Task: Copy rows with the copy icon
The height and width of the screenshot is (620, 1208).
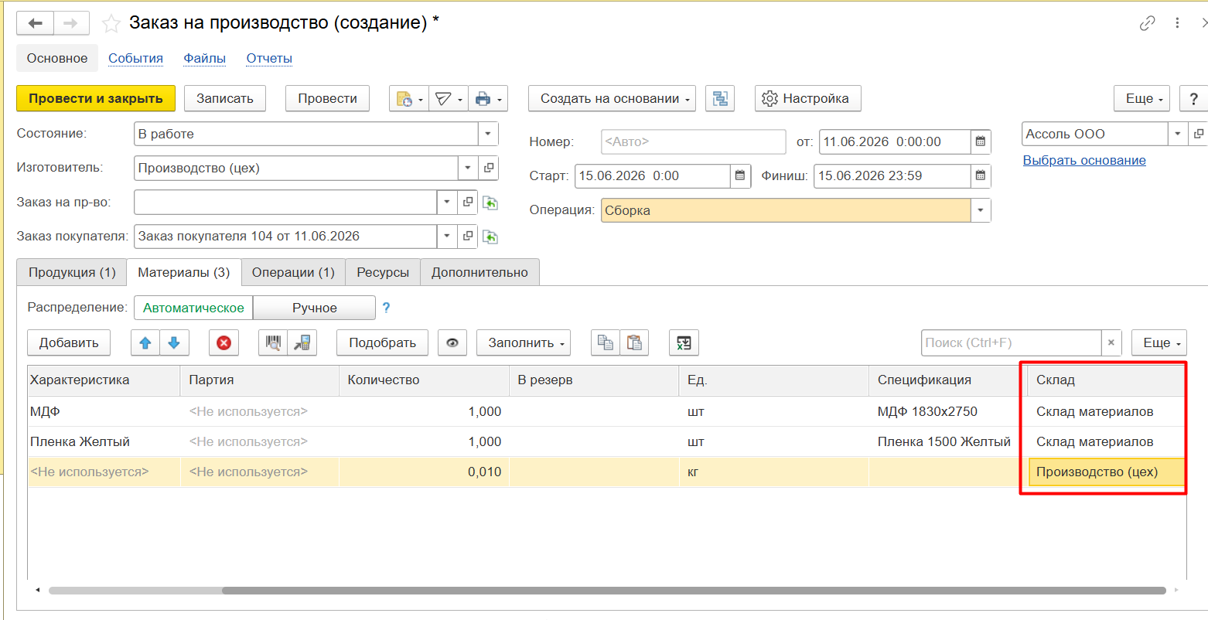Action: tap(606, 342)
